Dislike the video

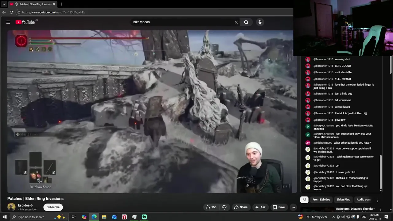(x=224, y=207)
